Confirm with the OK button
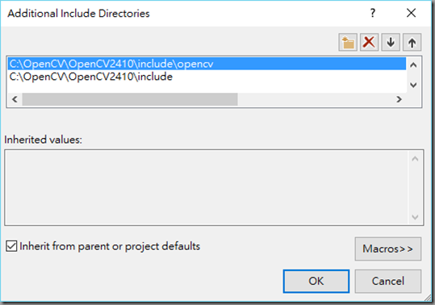The image size is (435, 305). pos(316,281)
